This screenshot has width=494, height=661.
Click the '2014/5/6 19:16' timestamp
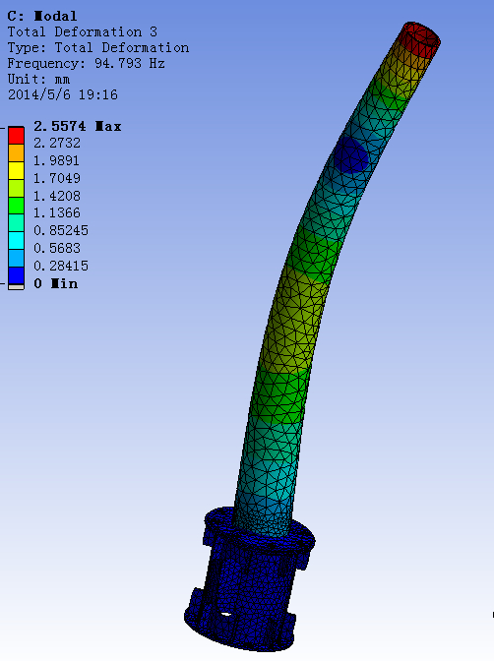(x=62, y=94)
